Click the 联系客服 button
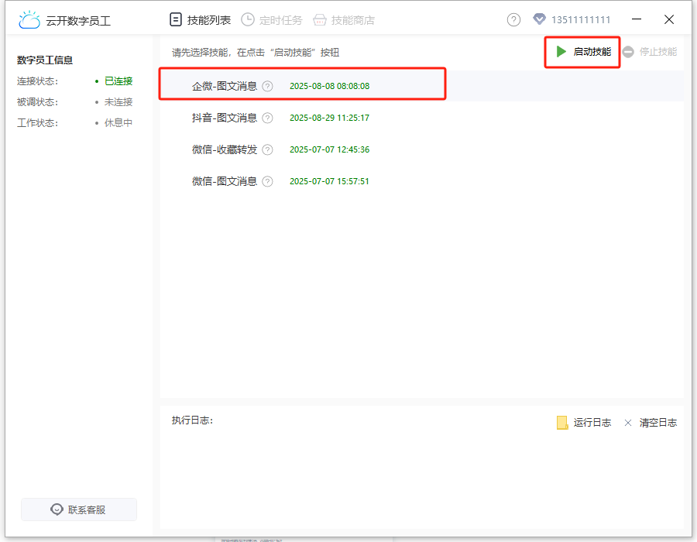The image size is (697, 542). pyautogui.click(x=79, y=509)
